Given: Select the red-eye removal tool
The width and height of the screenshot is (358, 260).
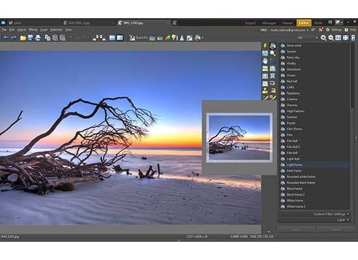Looking at the screenshot, I should [273, 83].
